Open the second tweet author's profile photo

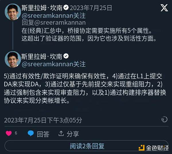click(x=12, y=60)
